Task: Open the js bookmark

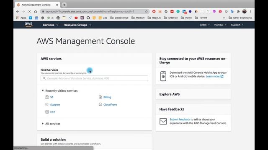Action: [50, 17]
